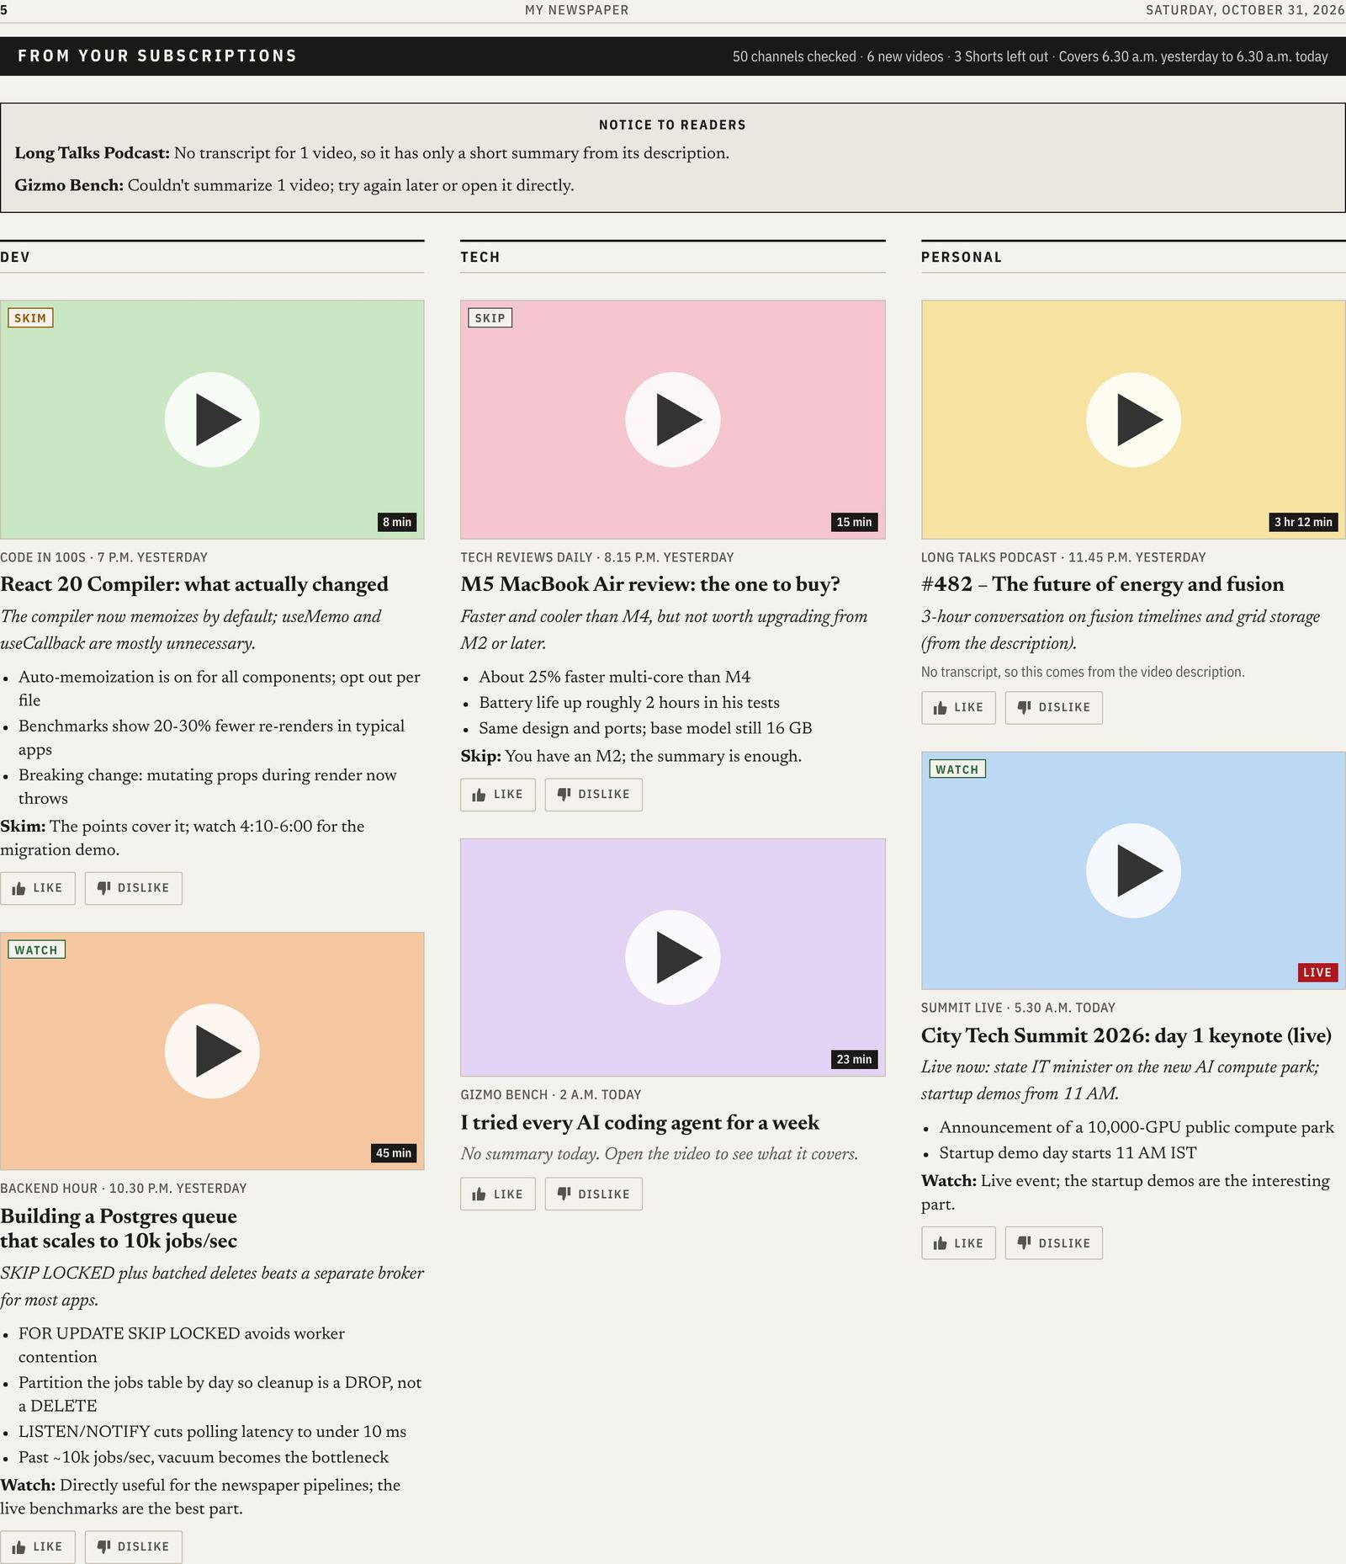Like the React 20 Compiler article
This screenshot has height=1564, width=1346.
point(38,888)
